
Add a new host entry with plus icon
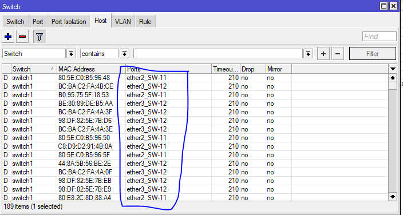tap(8, 37)
